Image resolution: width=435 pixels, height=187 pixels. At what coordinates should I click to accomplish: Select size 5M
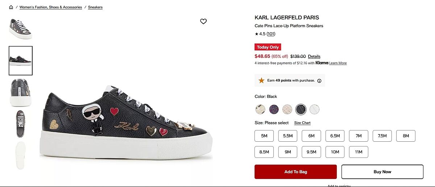pyautogui.click(x=264, y=136)
